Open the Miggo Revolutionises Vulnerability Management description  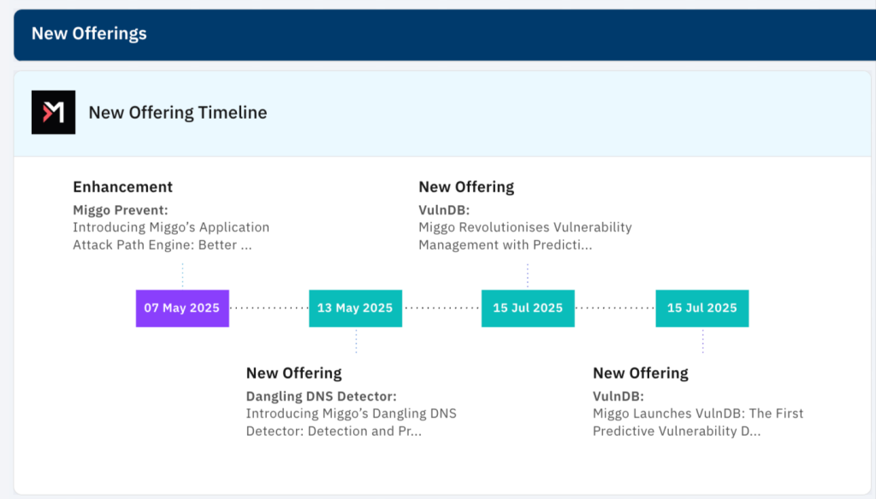point(525,236)
